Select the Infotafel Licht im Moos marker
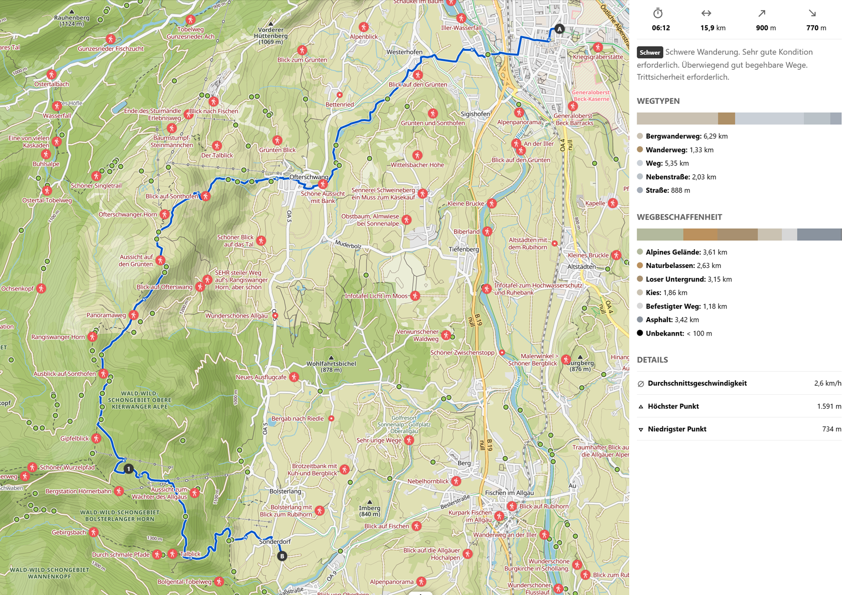This screenshot has width=850, height=595. point(415,296)
